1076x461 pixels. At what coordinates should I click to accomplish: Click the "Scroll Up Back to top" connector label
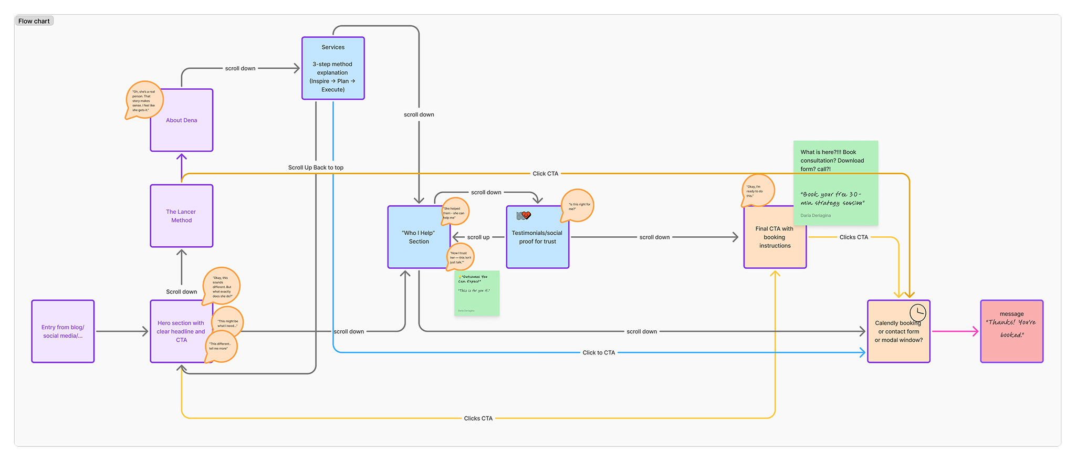[x=316, y=167]
